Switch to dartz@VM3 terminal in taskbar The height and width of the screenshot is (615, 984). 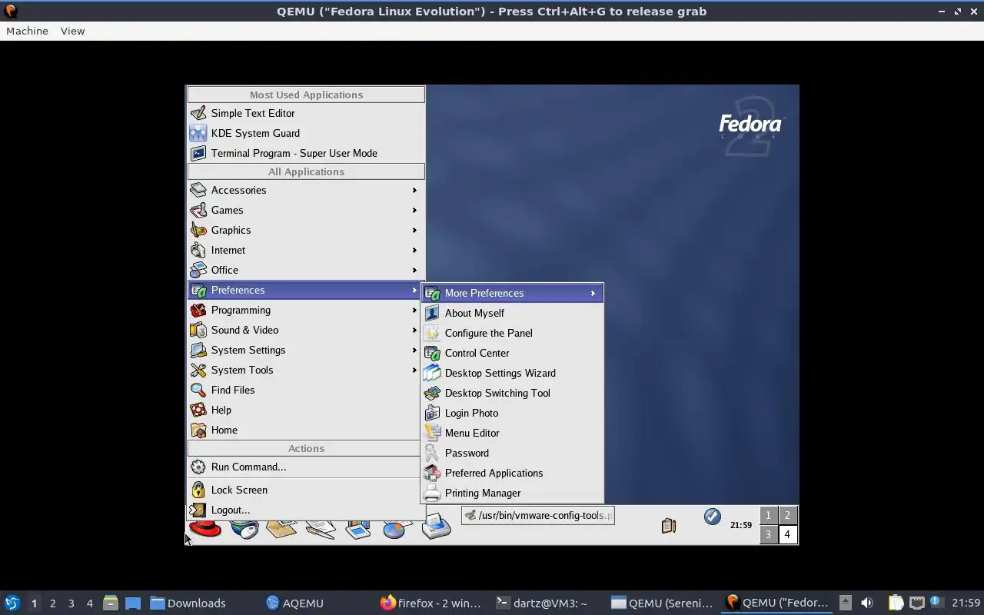pyautogui.click(x=541, y=603)
